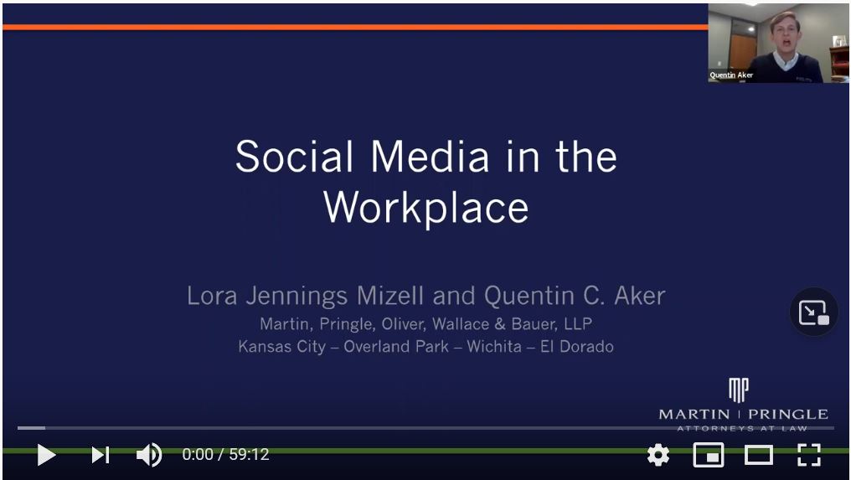Screen dimensions: 851x480
Task: Click the 'Lora Jennings Mizell and Quentin C. Aker' line
Action: pos(426,296)
